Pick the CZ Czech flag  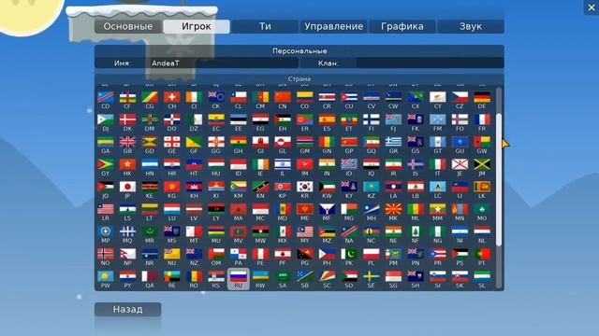point(460,97)
